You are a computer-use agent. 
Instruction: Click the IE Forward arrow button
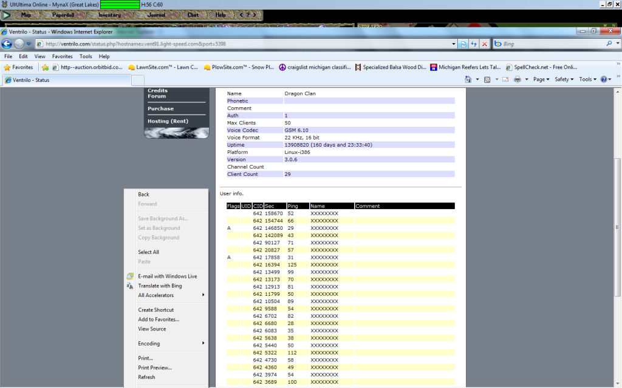coord(19,44)
